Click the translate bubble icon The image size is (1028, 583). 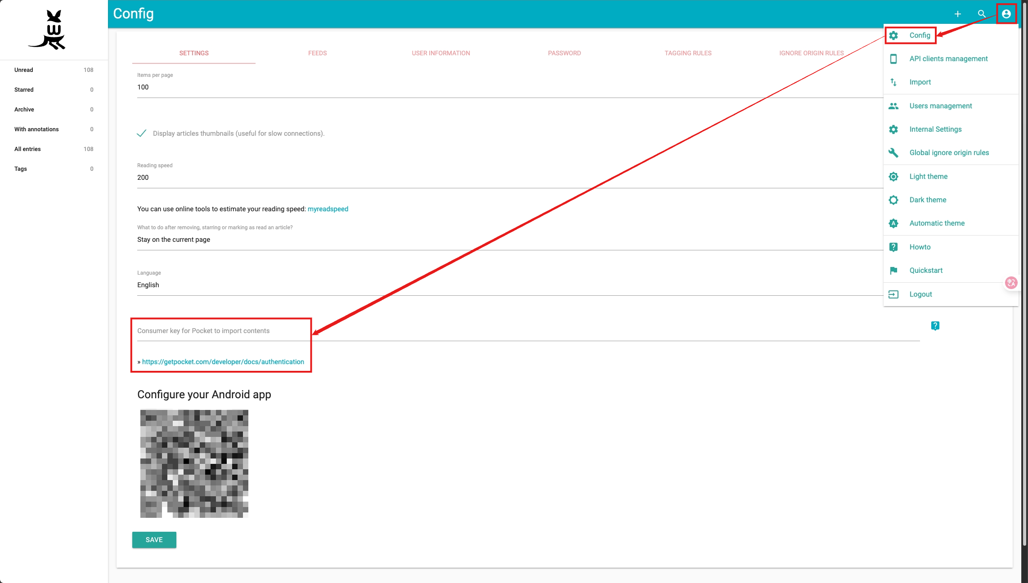(1011, 282)
